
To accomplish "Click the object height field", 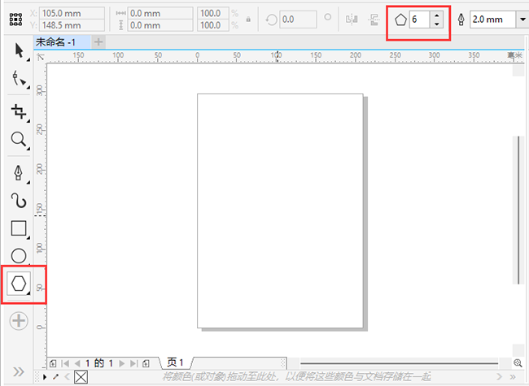I will (x=160, y=25).
